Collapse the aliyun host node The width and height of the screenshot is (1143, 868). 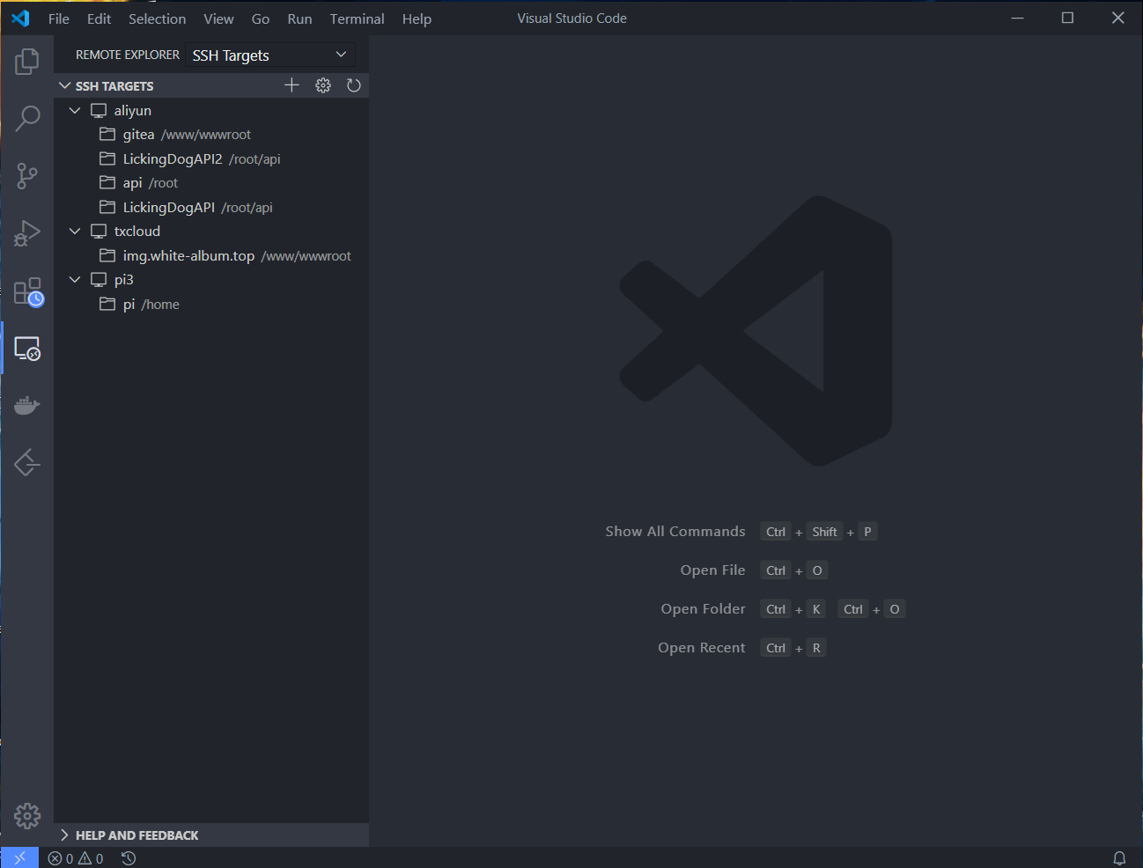[x=75, y=111]
